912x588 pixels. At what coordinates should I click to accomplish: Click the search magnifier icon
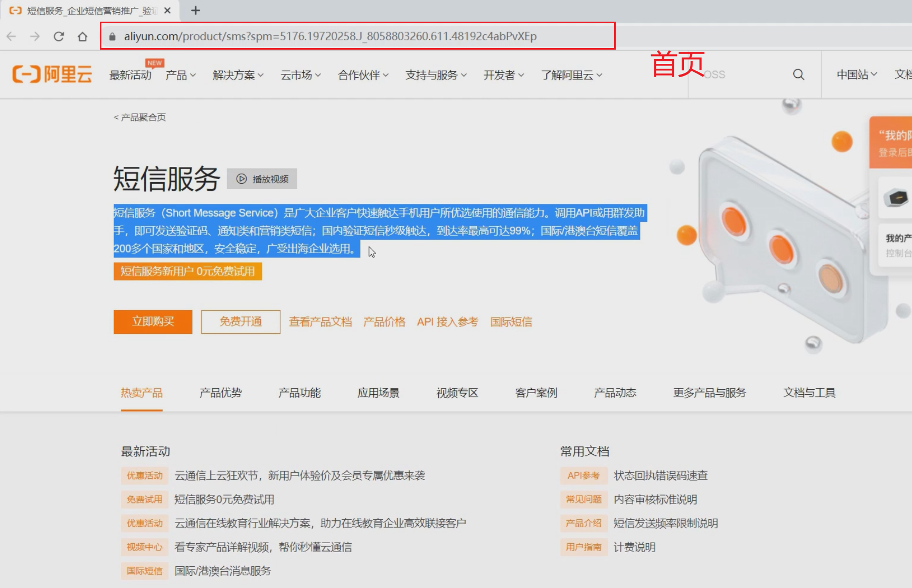[x=798, y=75]
